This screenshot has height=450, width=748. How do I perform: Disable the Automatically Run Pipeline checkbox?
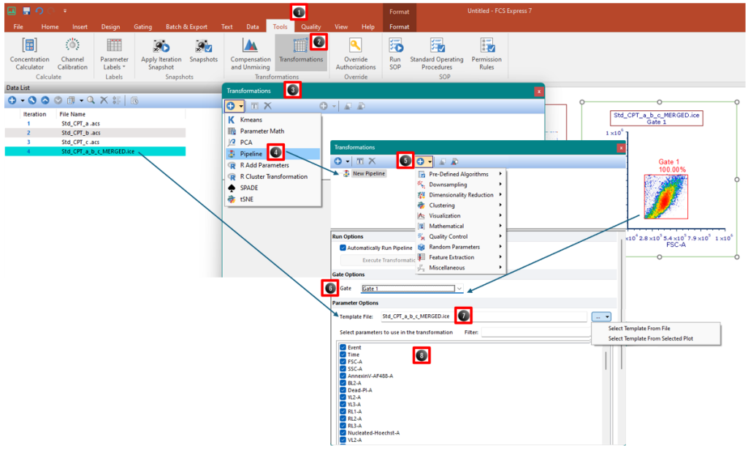343,246
